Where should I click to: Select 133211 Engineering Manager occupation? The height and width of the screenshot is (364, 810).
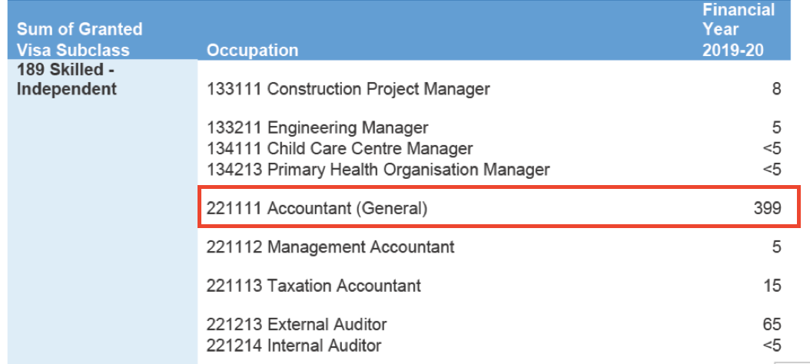coord(317,127)
